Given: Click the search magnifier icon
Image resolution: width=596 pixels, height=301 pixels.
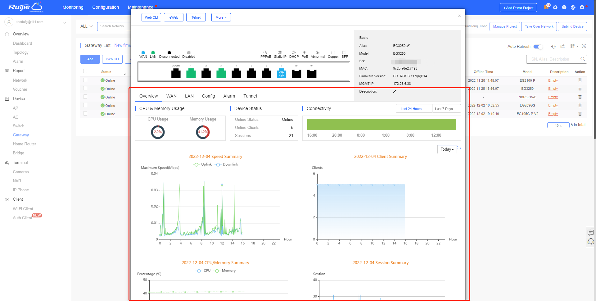Looking at the screenshot, I should point(583,59).
